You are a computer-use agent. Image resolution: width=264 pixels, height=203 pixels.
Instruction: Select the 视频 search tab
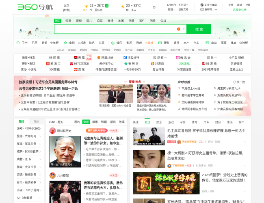(79, 21)
